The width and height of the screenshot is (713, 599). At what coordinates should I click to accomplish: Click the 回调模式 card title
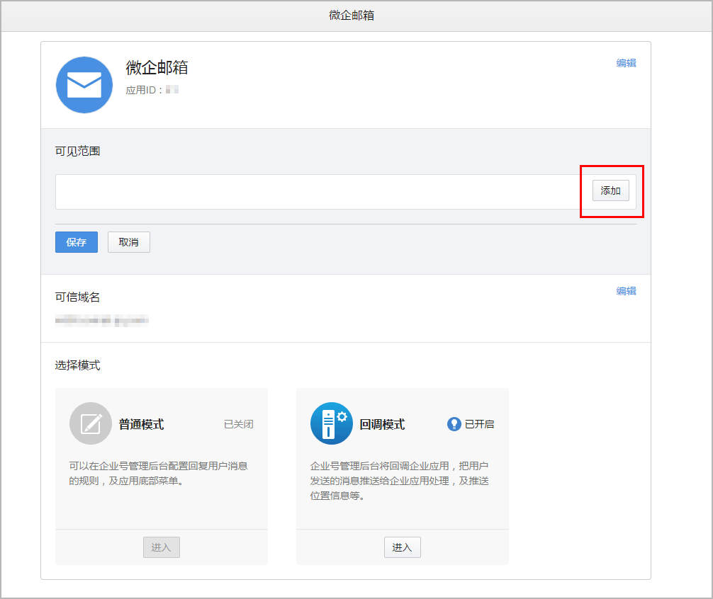pyautogui.click(x=382, y=424)
